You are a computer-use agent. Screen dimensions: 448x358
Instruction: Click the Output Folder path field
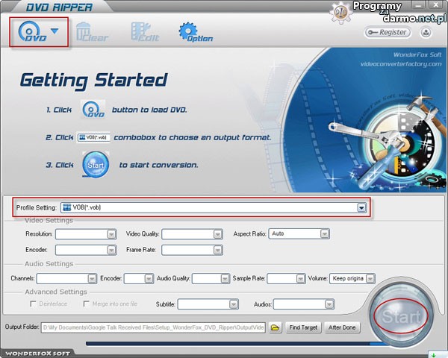(x=153, y=327)
